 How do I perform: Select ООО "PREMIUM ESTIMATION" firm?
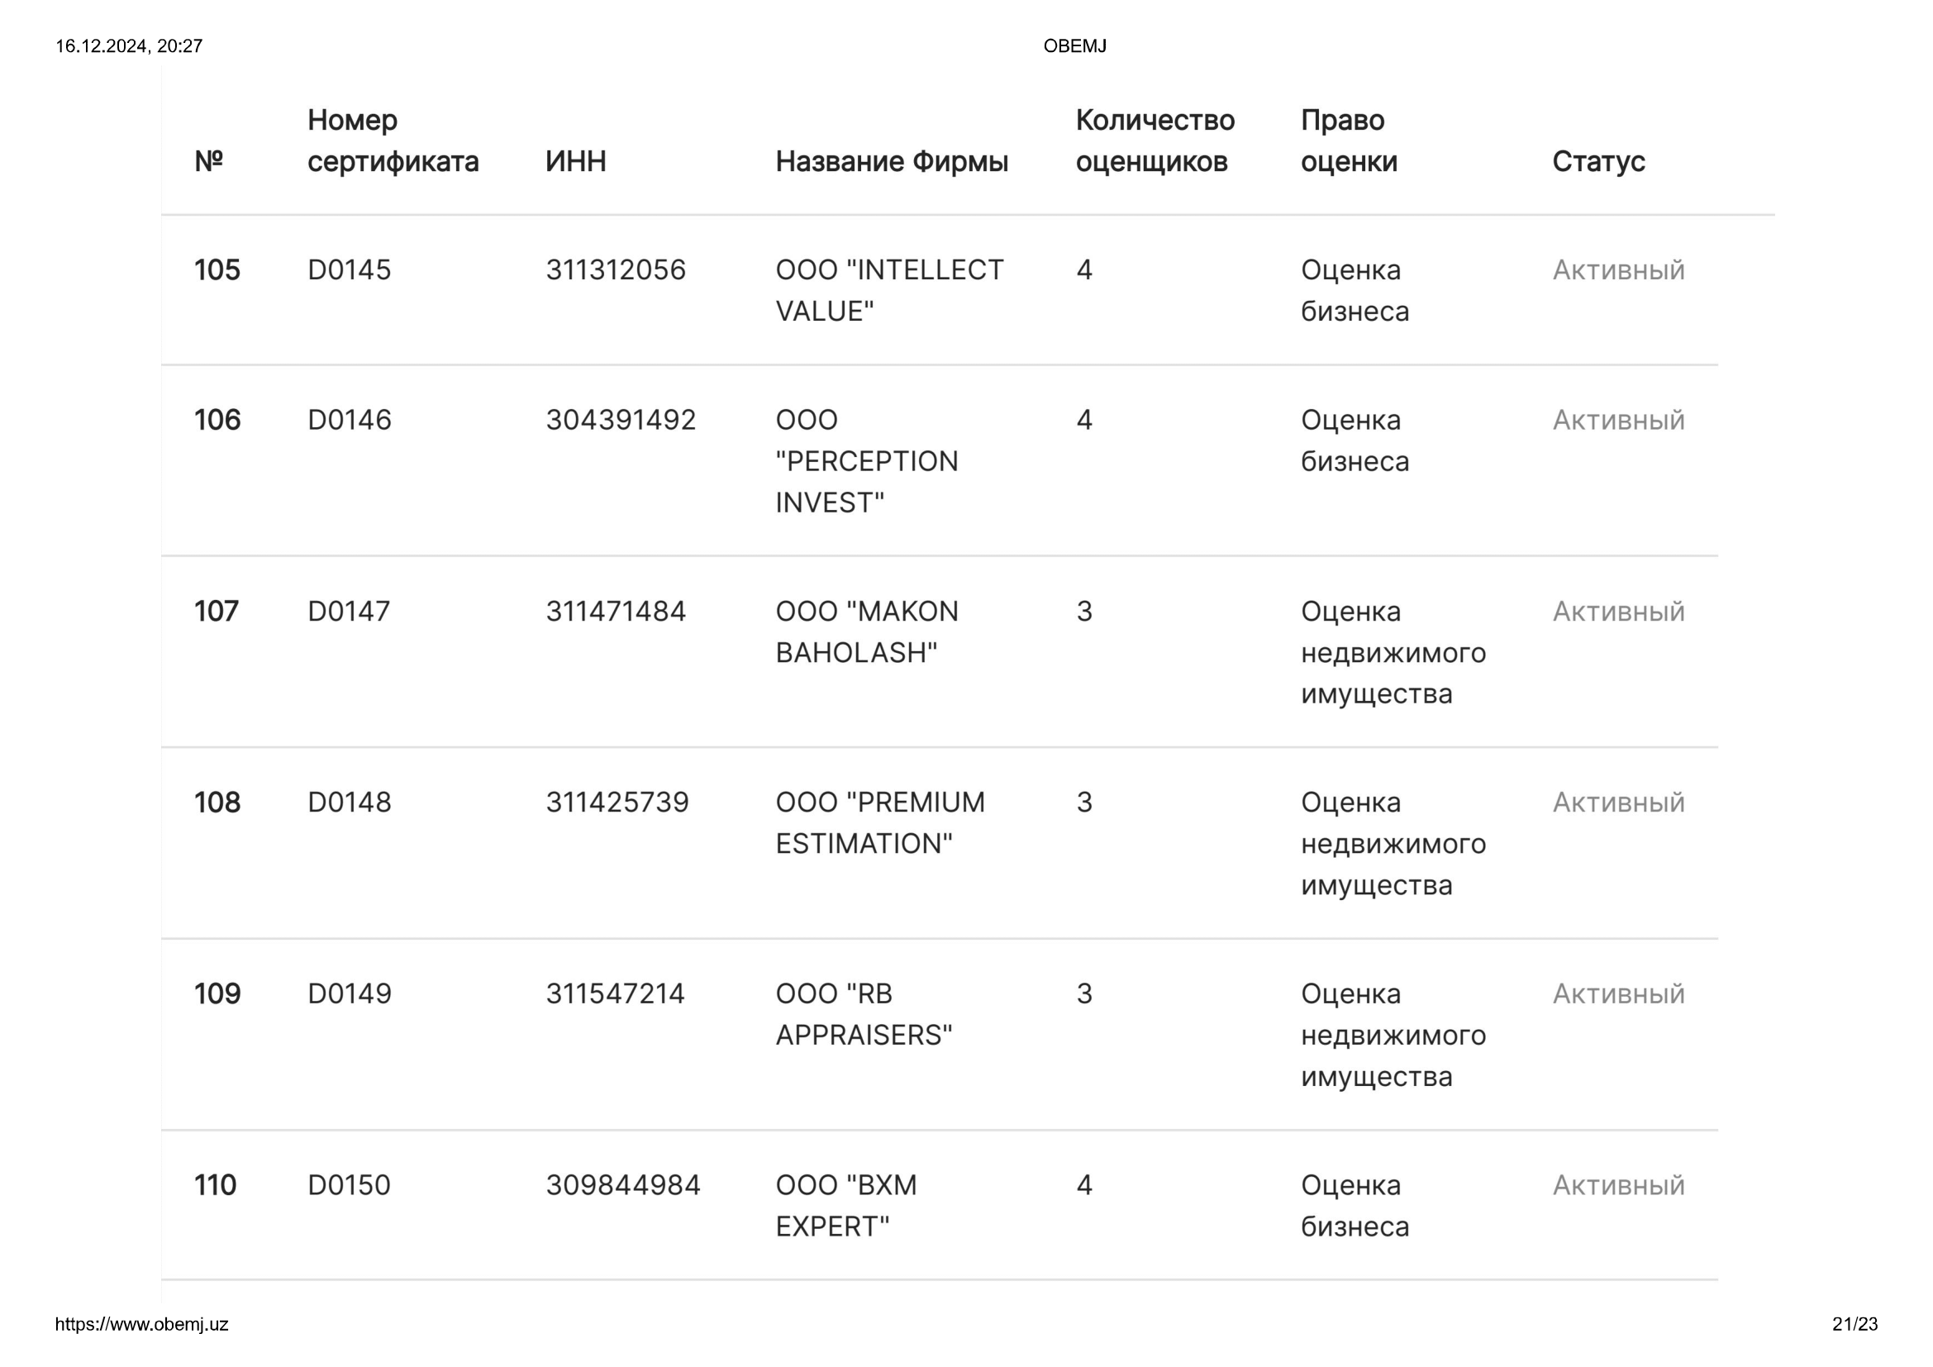[x=880, y=822]
